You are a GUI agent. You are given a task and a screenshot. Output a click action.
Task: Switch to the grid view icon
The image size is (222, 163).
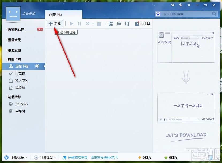pos(111,23)
